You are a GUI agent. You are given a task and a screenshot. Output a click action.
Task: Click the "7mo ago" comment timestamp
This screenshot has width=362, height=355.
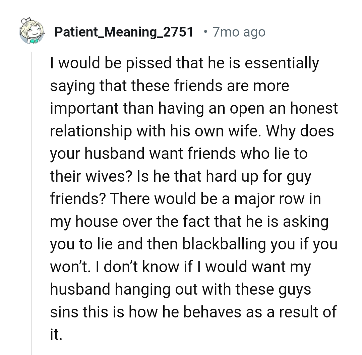coord(239,32)
